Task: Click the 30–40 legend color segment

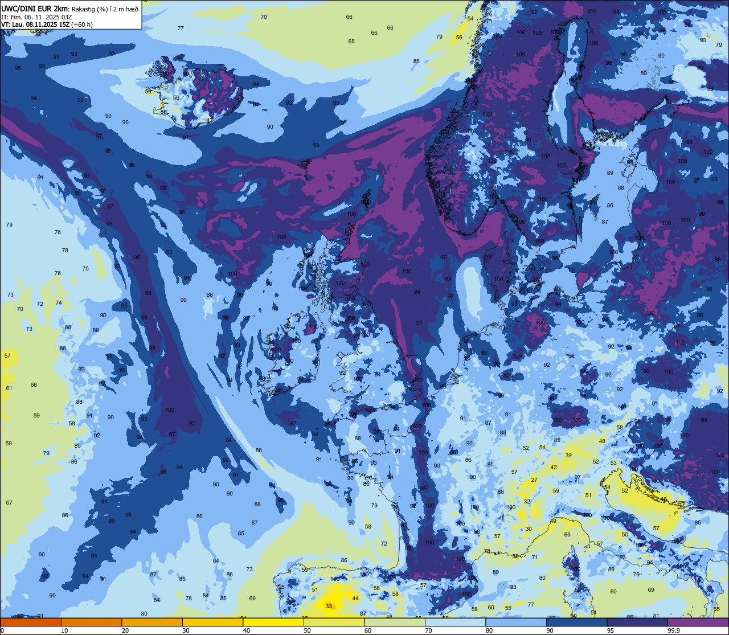Action: pyautogui.click(x=212, y=622)
